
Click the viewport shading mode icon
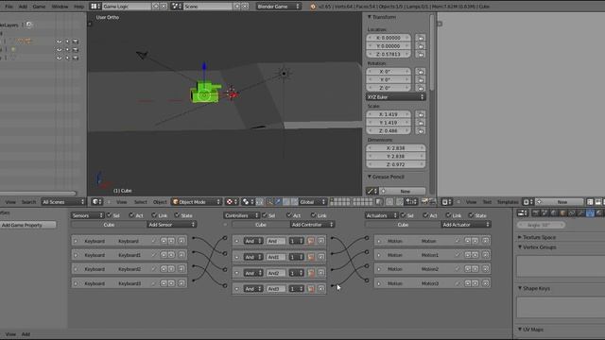point(232,202)
